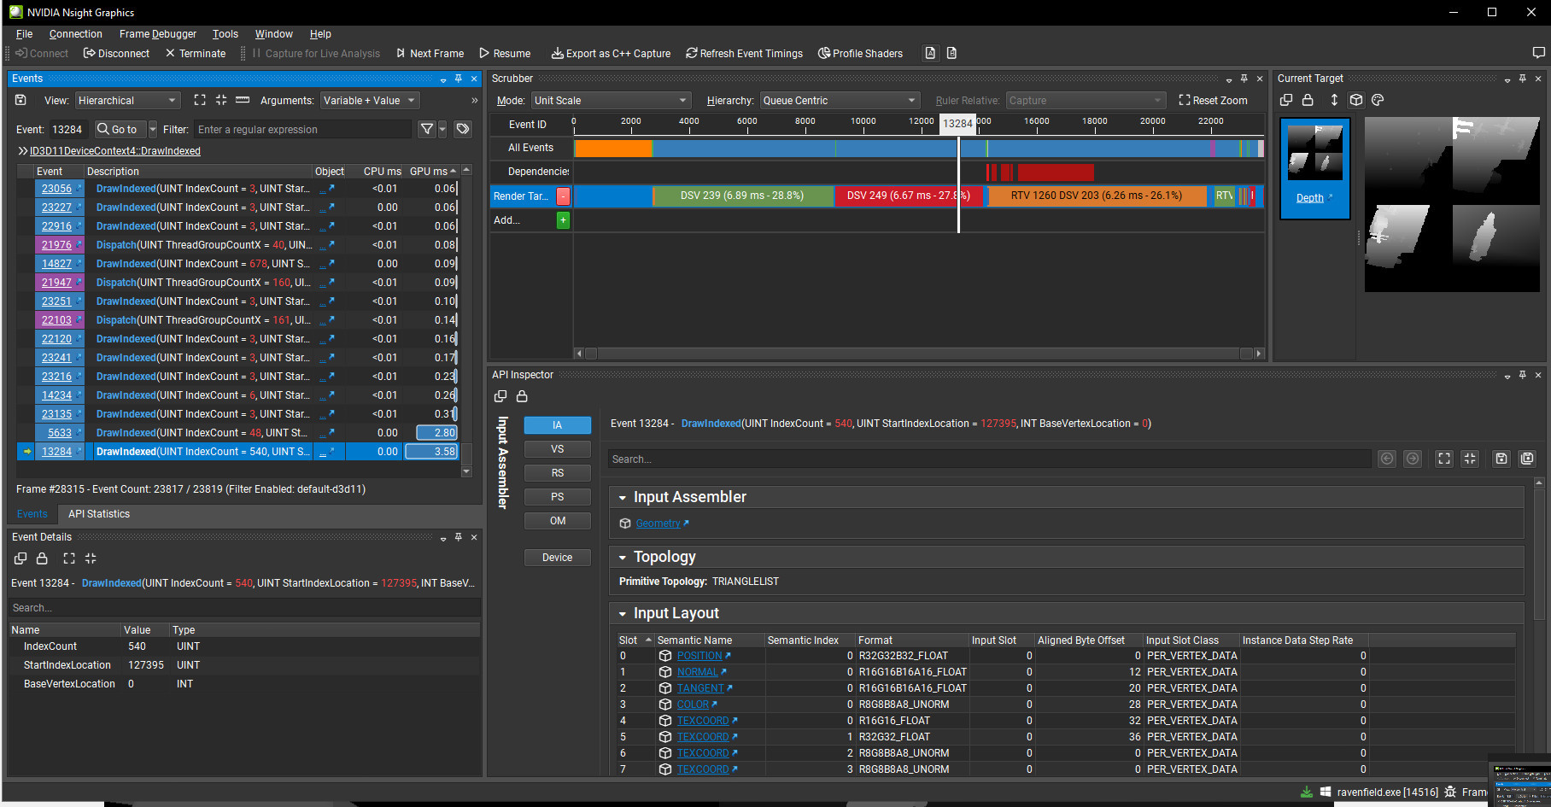The width and height of the screenshot is (1551, 807).
Task: Toggle the lock icon in API Inspector toolbar
Action: click(522, 396)
